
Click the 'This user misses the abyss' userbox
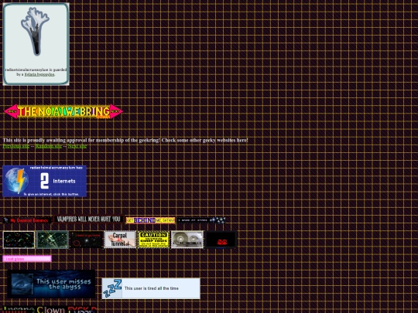point(51,284)
